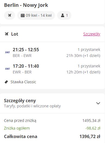Click the outbound 21:25 - 12:55 flight times
Image resolution: width=105 pixels, height=143 pixels.
point(26,50)
